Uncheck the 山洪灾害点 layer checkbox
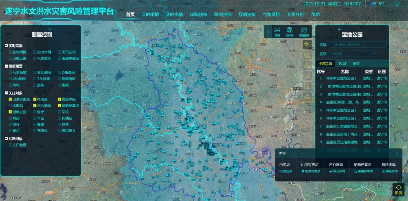408x201 pixels. [x=10, y=99]
